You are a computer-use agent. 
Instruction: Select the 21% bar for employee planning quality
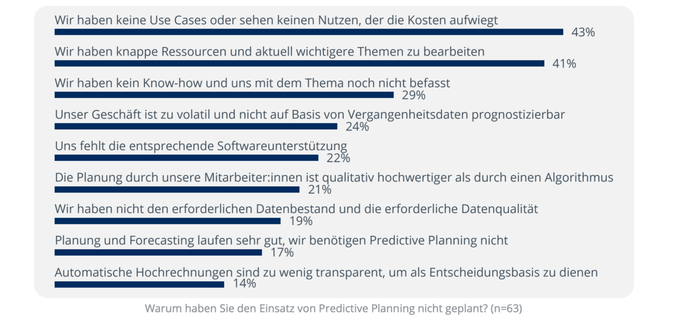pyautogui.click(x=177, y=189)
